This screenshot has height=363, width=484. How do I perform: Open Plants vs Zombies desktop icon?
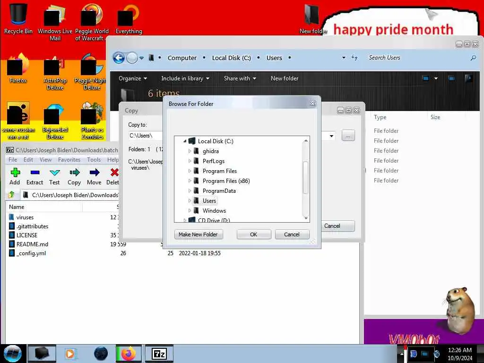pos(92,121)
